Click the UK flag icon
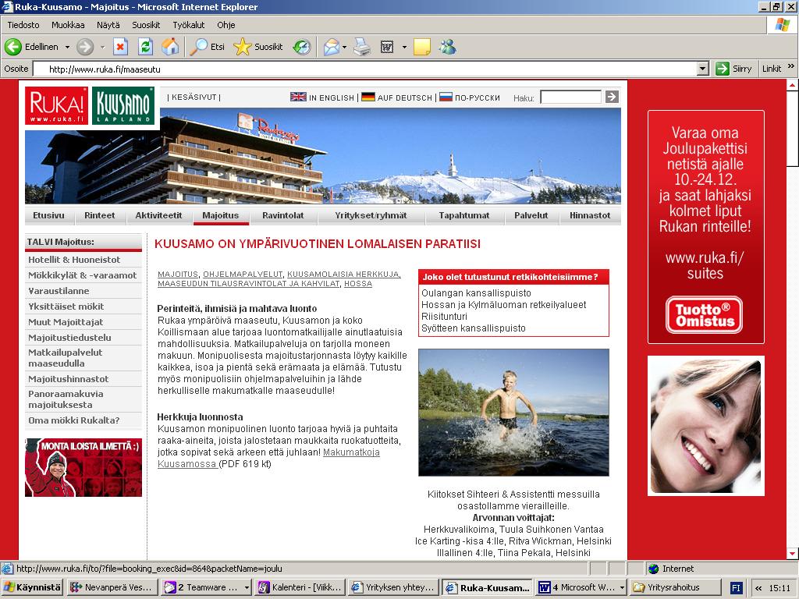Screen dimensions: 799x599 click(x=298, y=97)
